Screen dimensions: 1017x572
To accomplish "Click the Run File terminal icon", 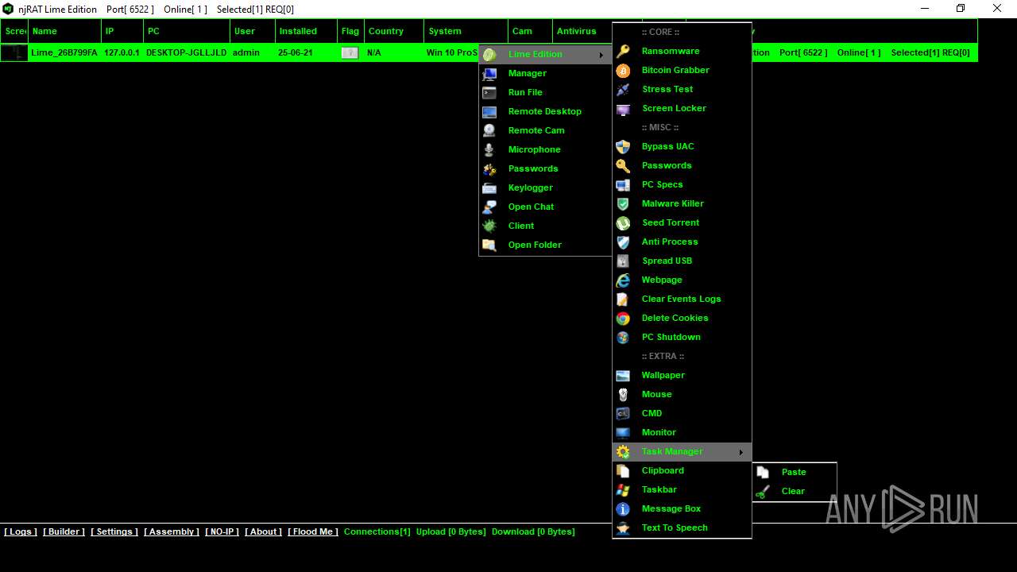I will pyautogui.click(x=489, y=92).
